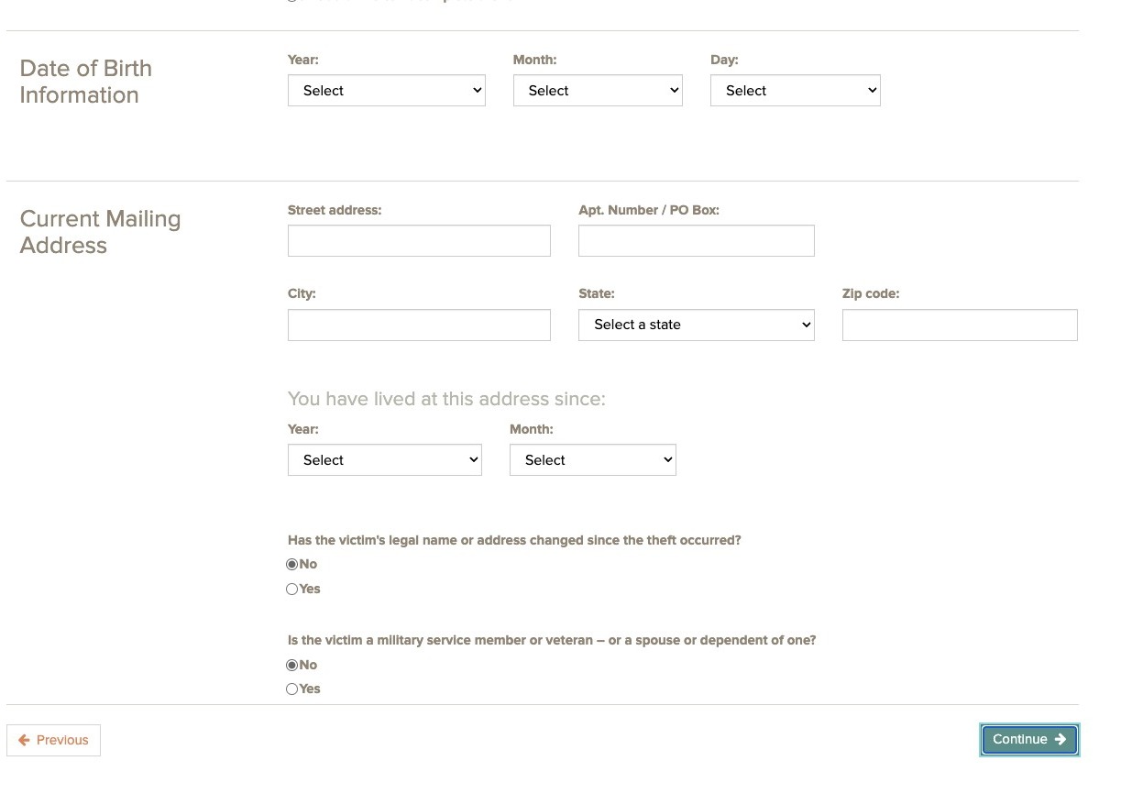Click the Apt. Number / PO Box field

pyautogui.click(x=696, y=241)
